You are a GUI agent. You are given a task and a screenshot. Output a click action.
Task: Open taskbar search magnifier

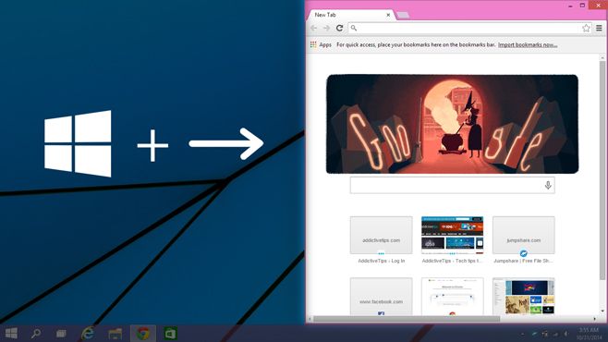point(36,333)
